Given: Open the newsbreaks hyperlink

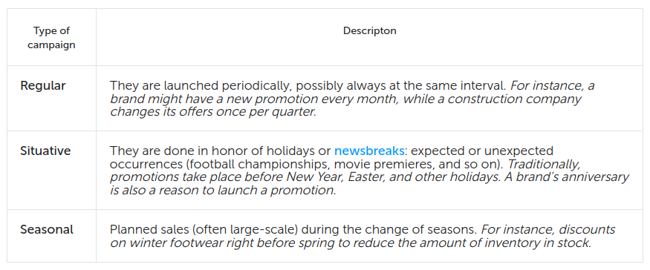Looking at the screenshot, I should click(369, 151).
